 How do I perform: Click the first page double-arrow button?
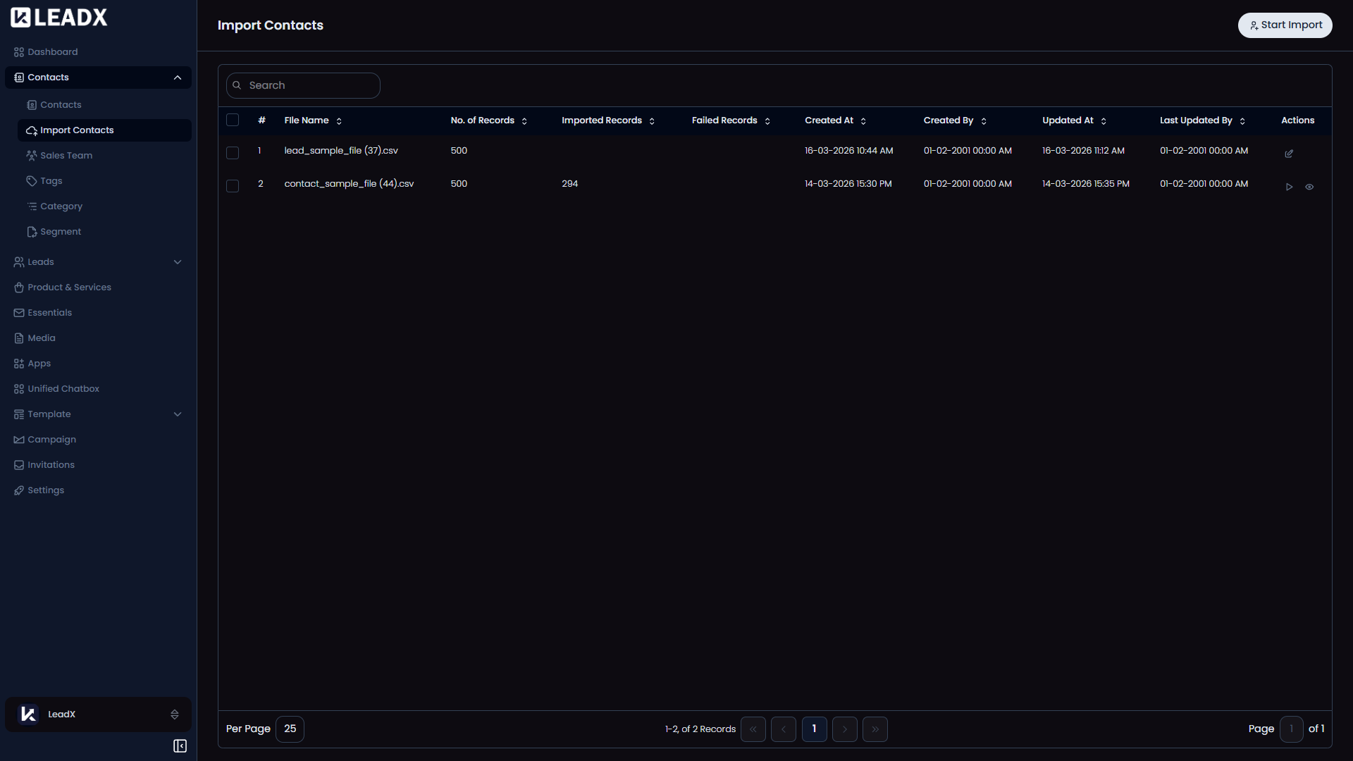point(753,729)
